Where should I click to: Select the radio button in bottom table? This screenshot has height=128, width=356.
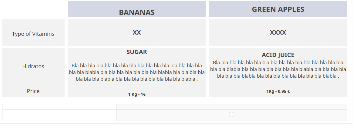231,114
